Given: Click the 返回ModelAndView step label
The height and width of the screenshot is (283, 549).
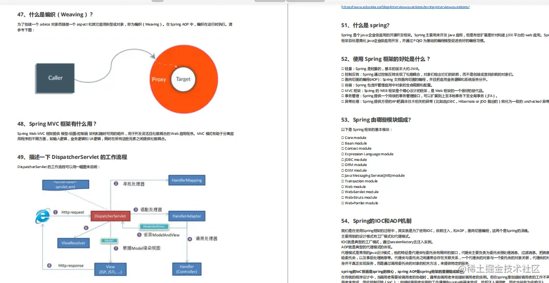Looking at the screenshot, I should pyautogui.click(x=161, y=235).
